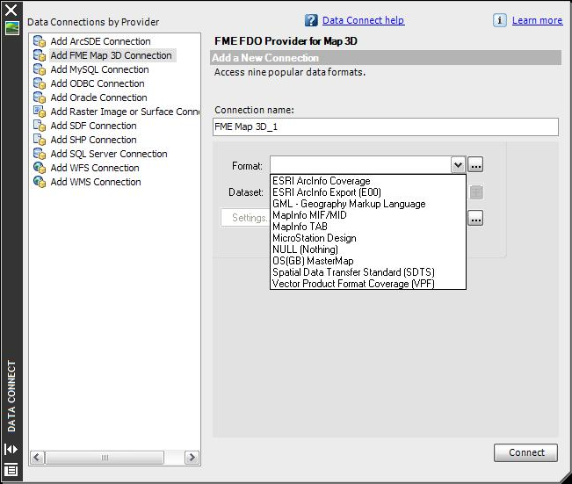Click the ArcSDE connection icon
Viewport: 572px width, 484px height.
click(40, 41)
